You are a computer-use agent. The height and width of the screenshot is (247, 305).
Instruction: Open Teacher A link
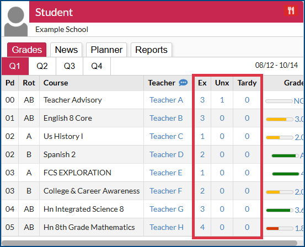pyautogui.click(x=167, y=100)
